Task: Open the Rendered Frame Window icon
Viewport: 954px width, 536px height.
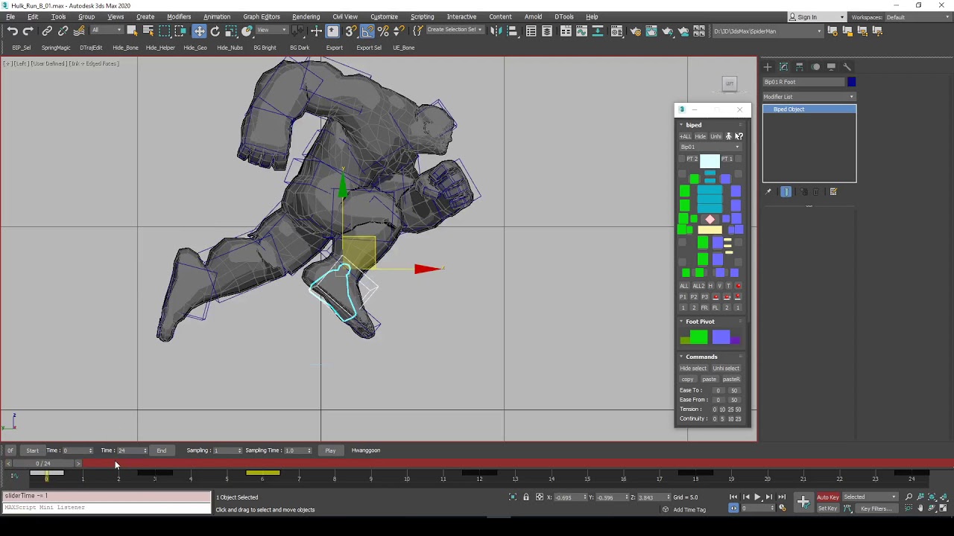Action: [x=651, y=31]
